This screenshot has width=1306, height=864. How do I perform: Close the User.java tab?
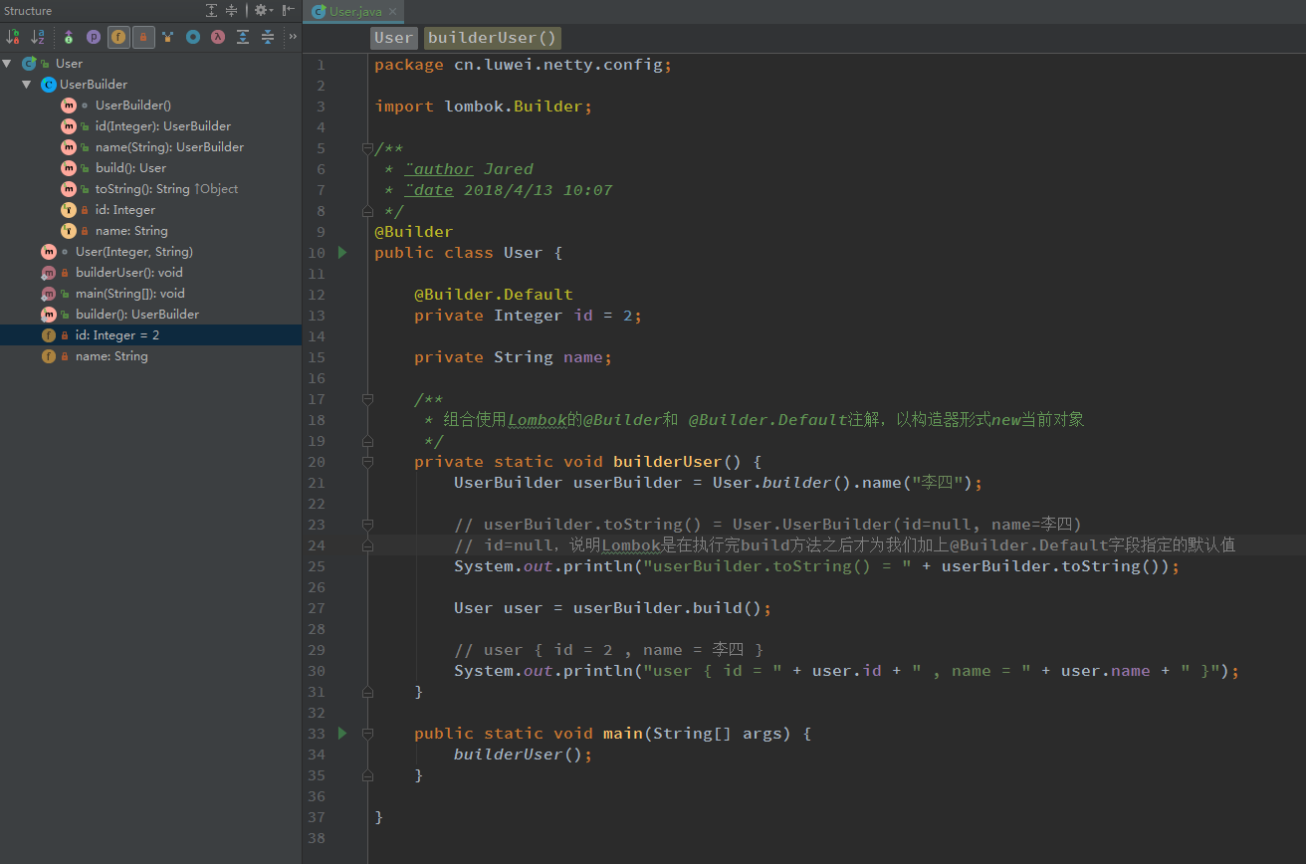tap(392, 12)
